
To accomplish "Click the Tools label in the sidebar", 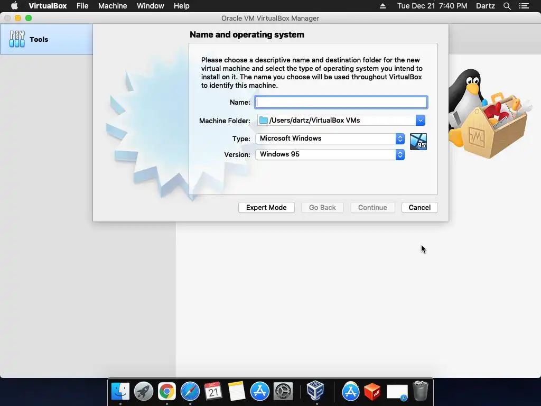I will [39, 39].
